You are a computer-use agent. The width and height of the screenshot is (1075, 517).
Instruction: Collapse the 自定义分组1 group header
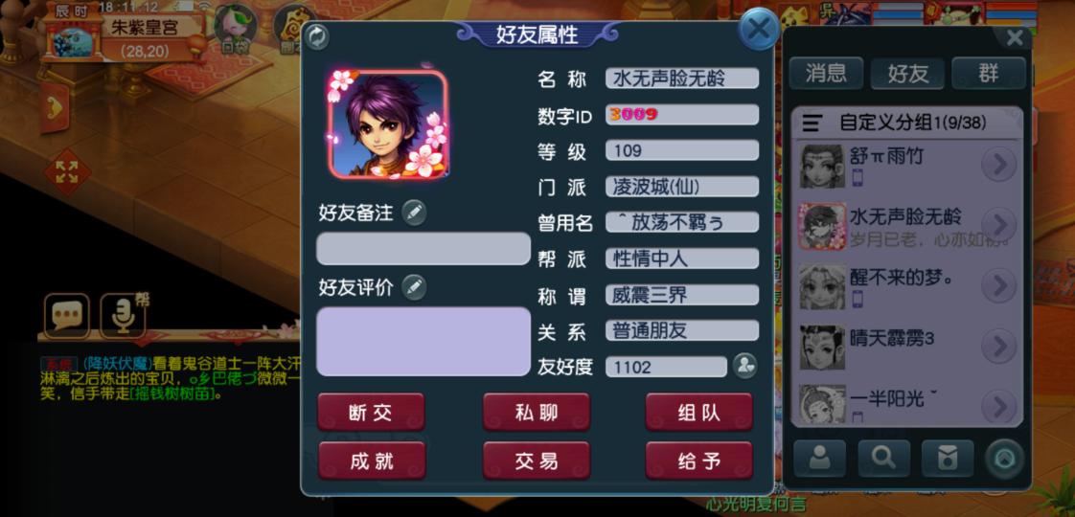click(906, 123)
